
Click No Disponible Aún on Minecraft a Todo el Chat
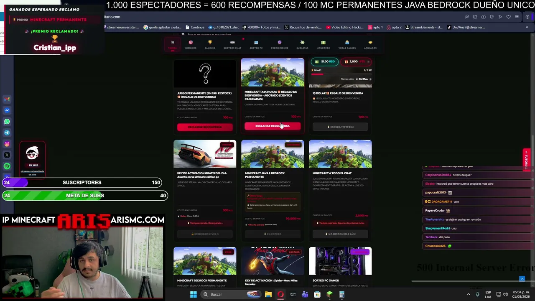coord(340,234)
